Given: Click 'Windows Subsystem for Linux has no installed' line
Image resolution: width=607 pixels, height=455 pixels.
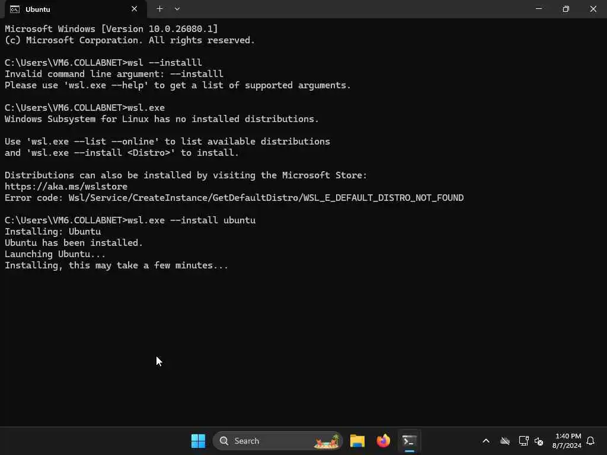Looking at the screenshot, I should [162, 118].
